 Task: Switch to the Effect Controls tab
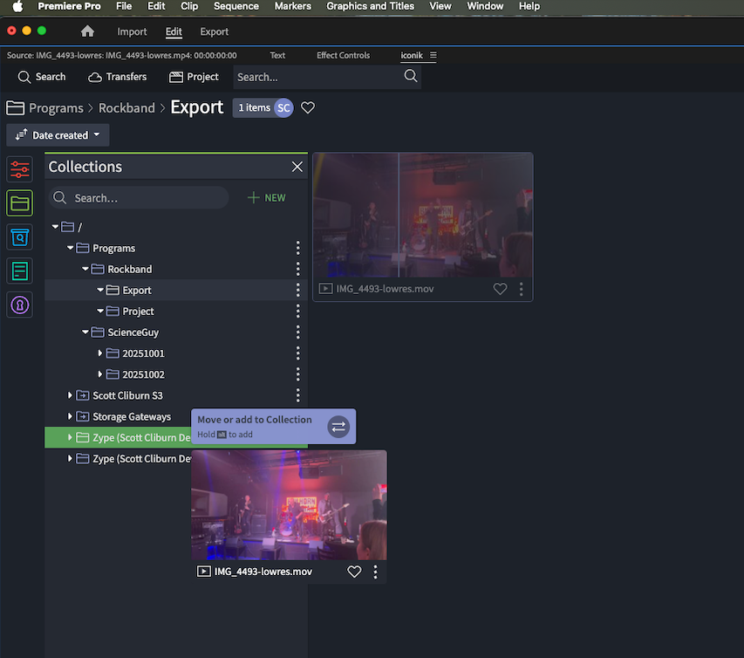click(x=343, y=55)
